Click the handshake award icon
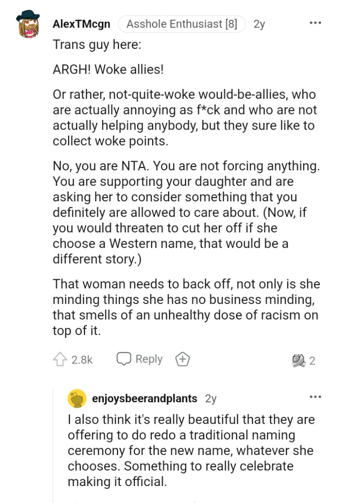The width and height of the screenshot is (338, 503). 299,359
